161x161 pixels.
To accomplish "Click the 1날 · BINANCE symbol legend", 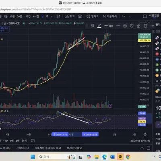I will coord(11,23).
